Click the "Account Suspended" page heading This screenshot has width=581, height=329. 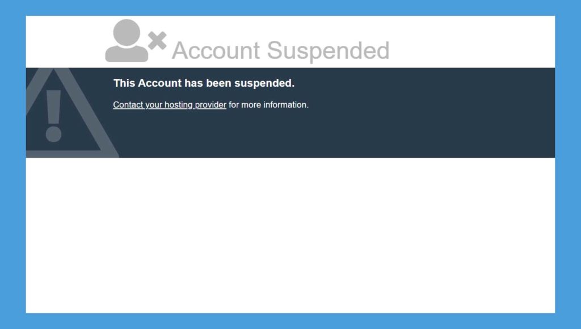(x=280, y=50)
